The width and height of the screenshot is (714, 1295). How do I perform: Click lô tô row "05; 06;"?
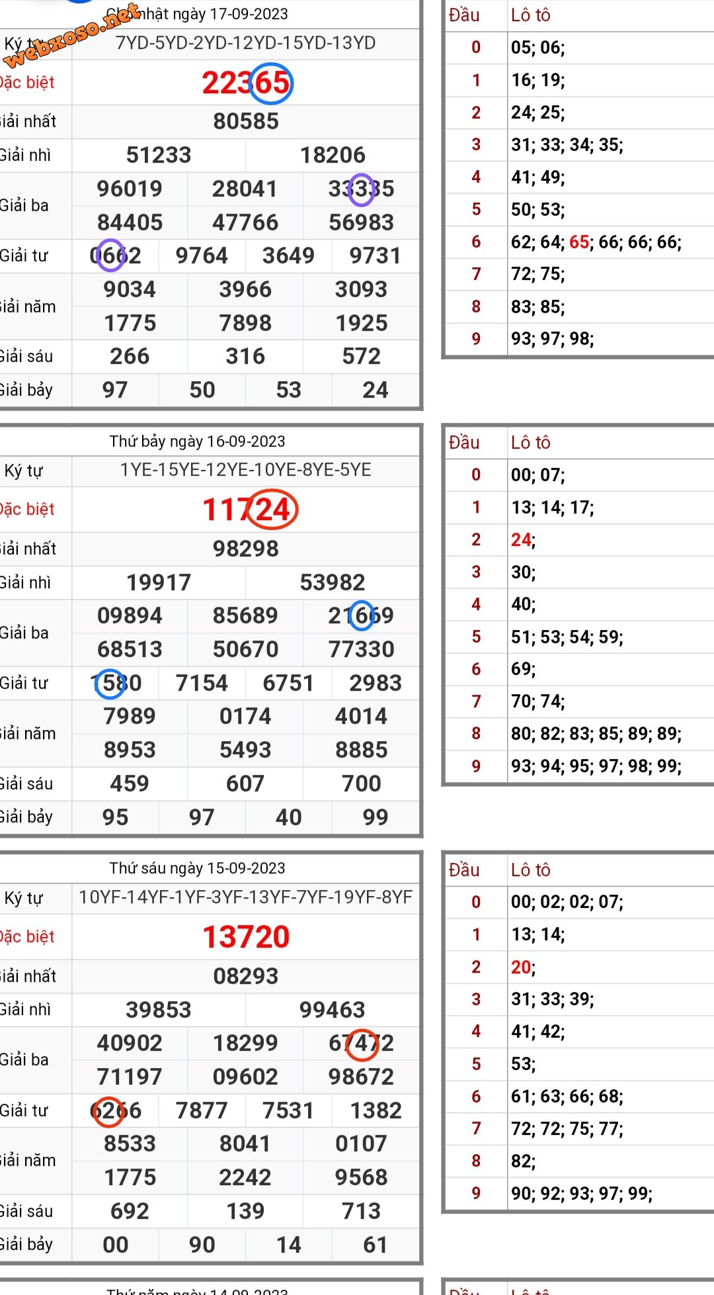(537, 48)
